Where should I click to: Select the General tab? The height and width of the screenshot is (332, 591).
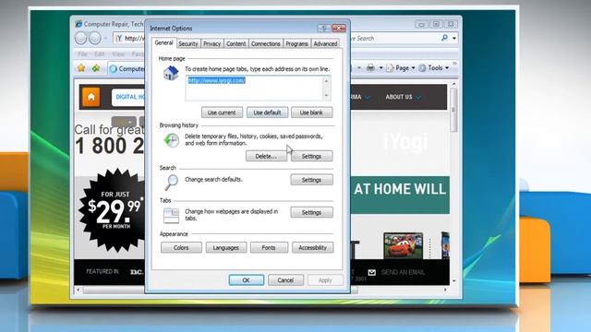pyautogui.click(x=164, y=43)
